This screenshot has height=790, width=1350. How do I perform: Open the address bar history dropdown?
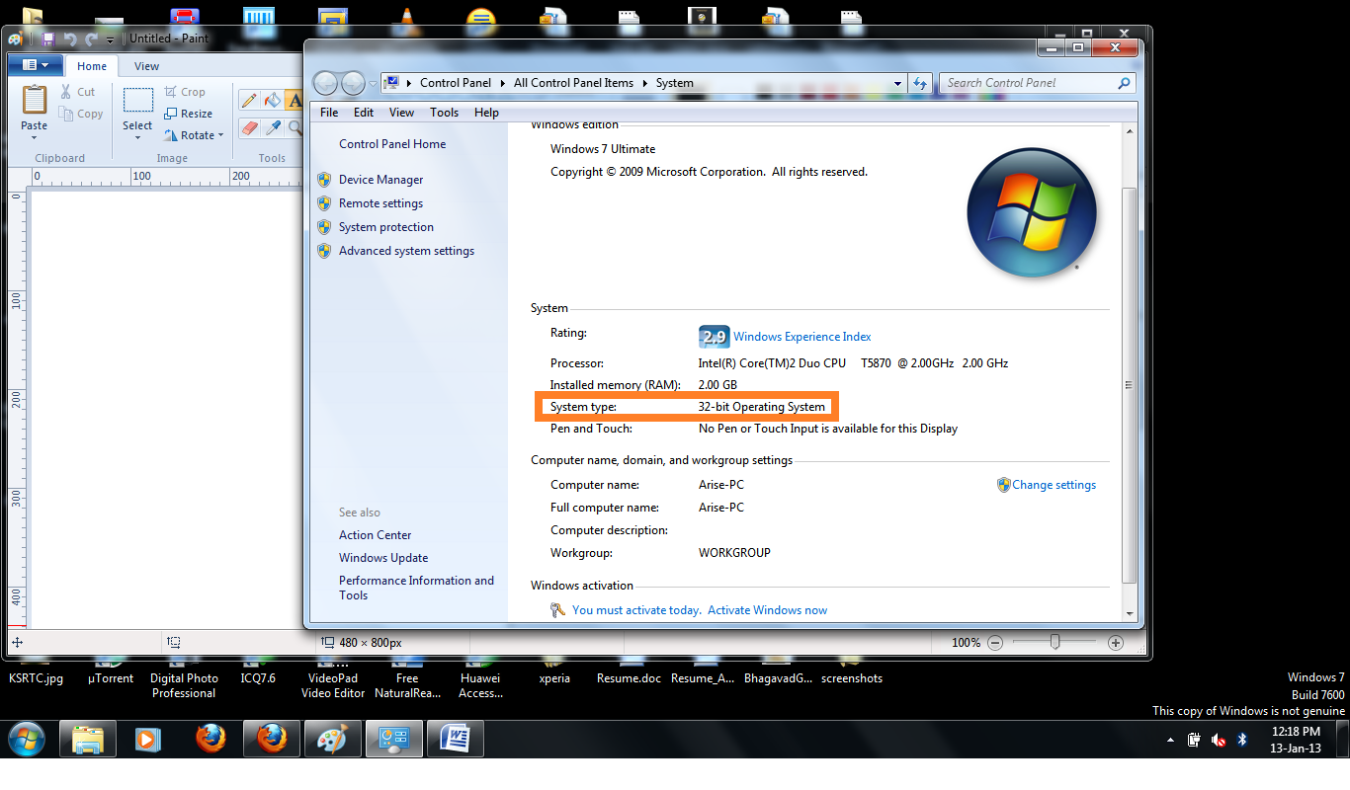pos(897,84)
